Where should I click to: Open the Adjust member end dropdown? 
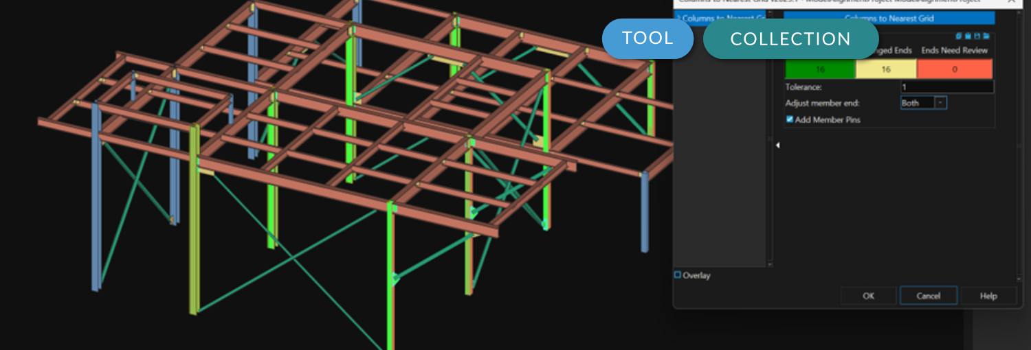coord(940,103)
